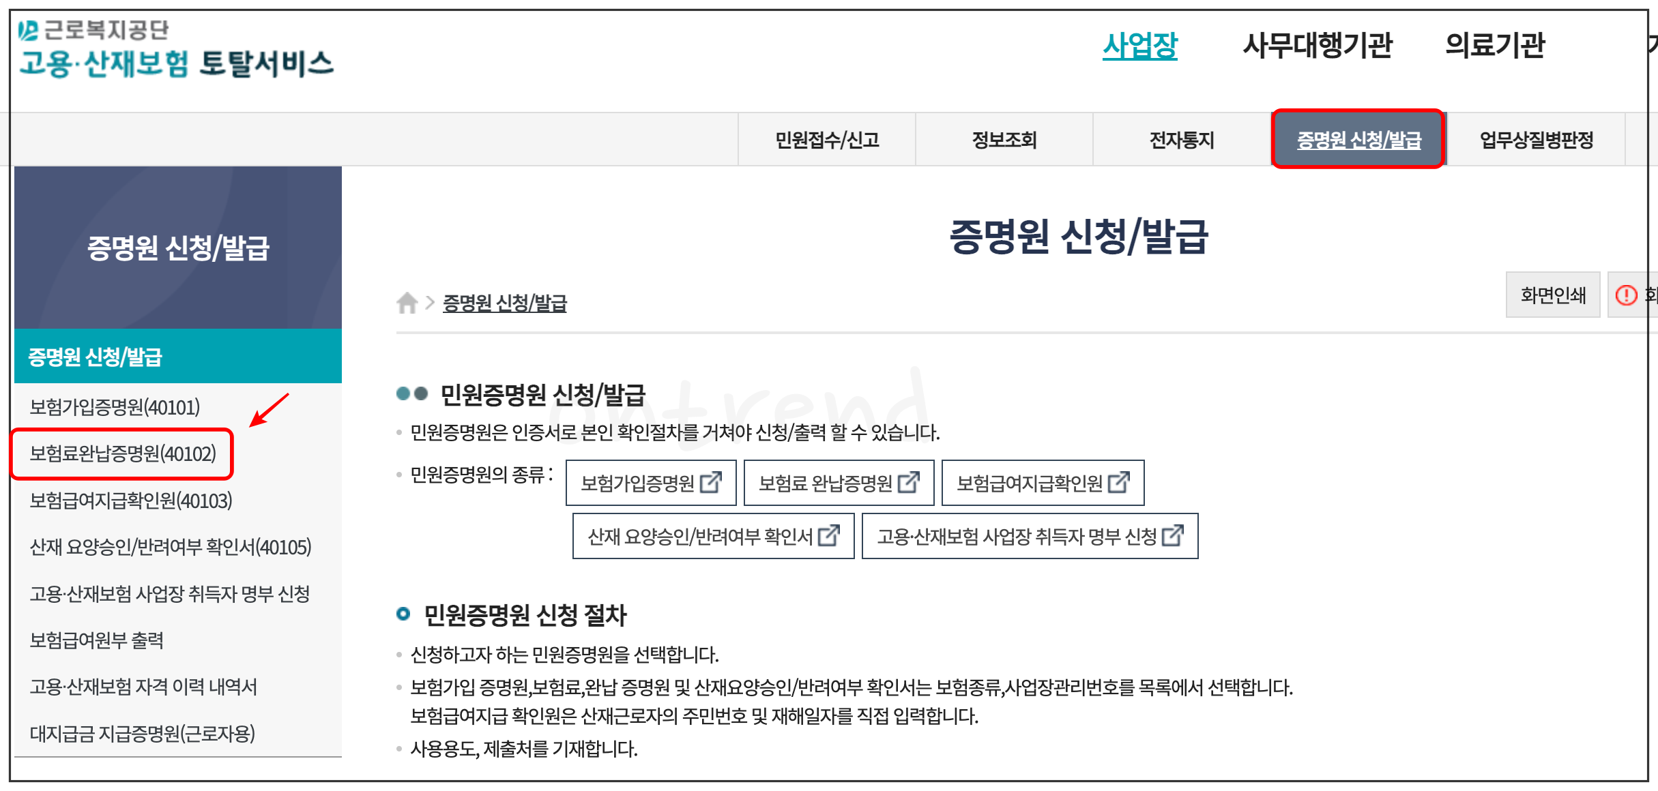
Task: Open the 정보조회 menu
Action: tap(1004, 140)
